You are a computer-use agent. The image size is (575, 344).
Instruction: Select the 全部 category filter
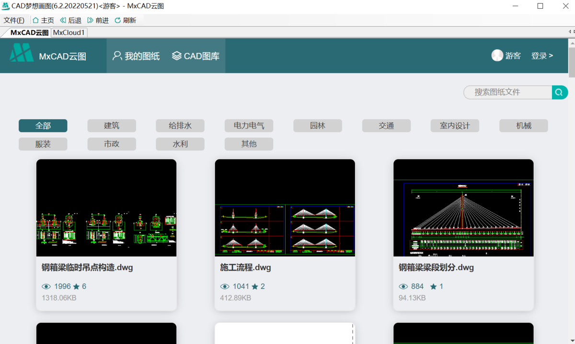[x=43, y=126]
